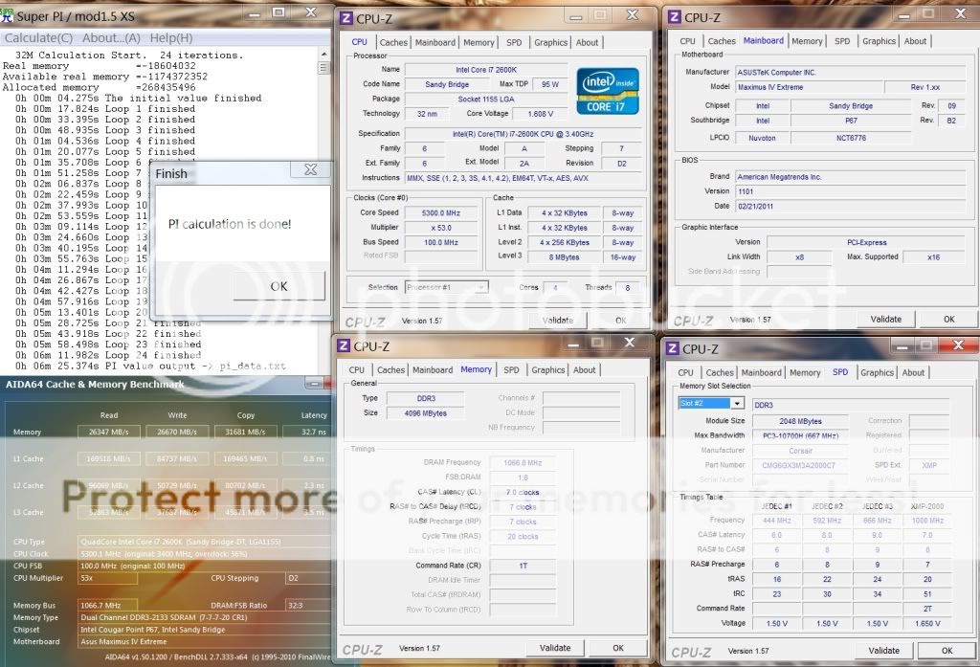Viewport: 980px width, 667px height.
Task: Open CPU tab in CPU-Z Memory window
Action: click(357, 370)
